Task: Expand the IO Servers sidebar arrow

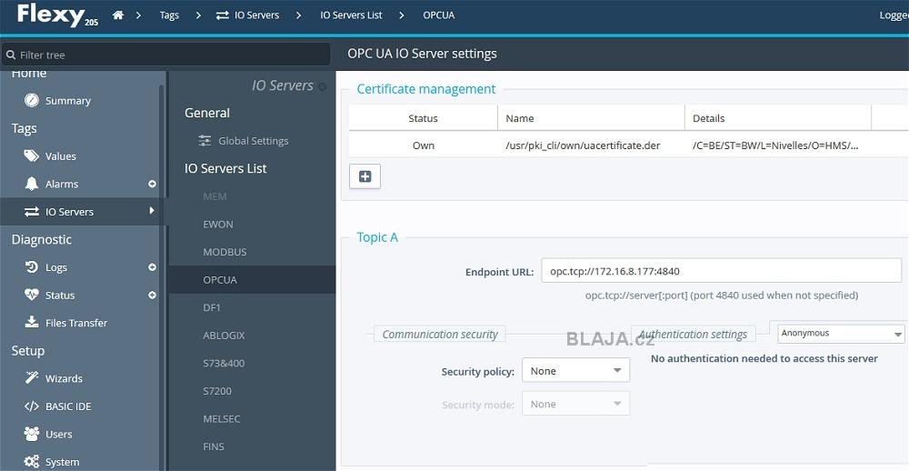Action: pos(152,210)
